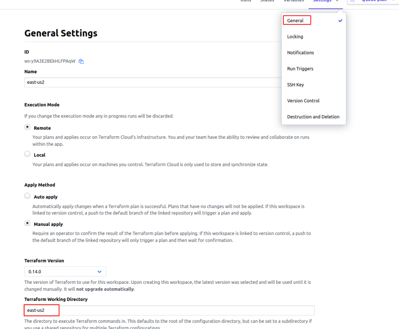This screenshot has width=399, height=329.
Task: Choose the Manual apply radio button
Action: coord(27,223)
